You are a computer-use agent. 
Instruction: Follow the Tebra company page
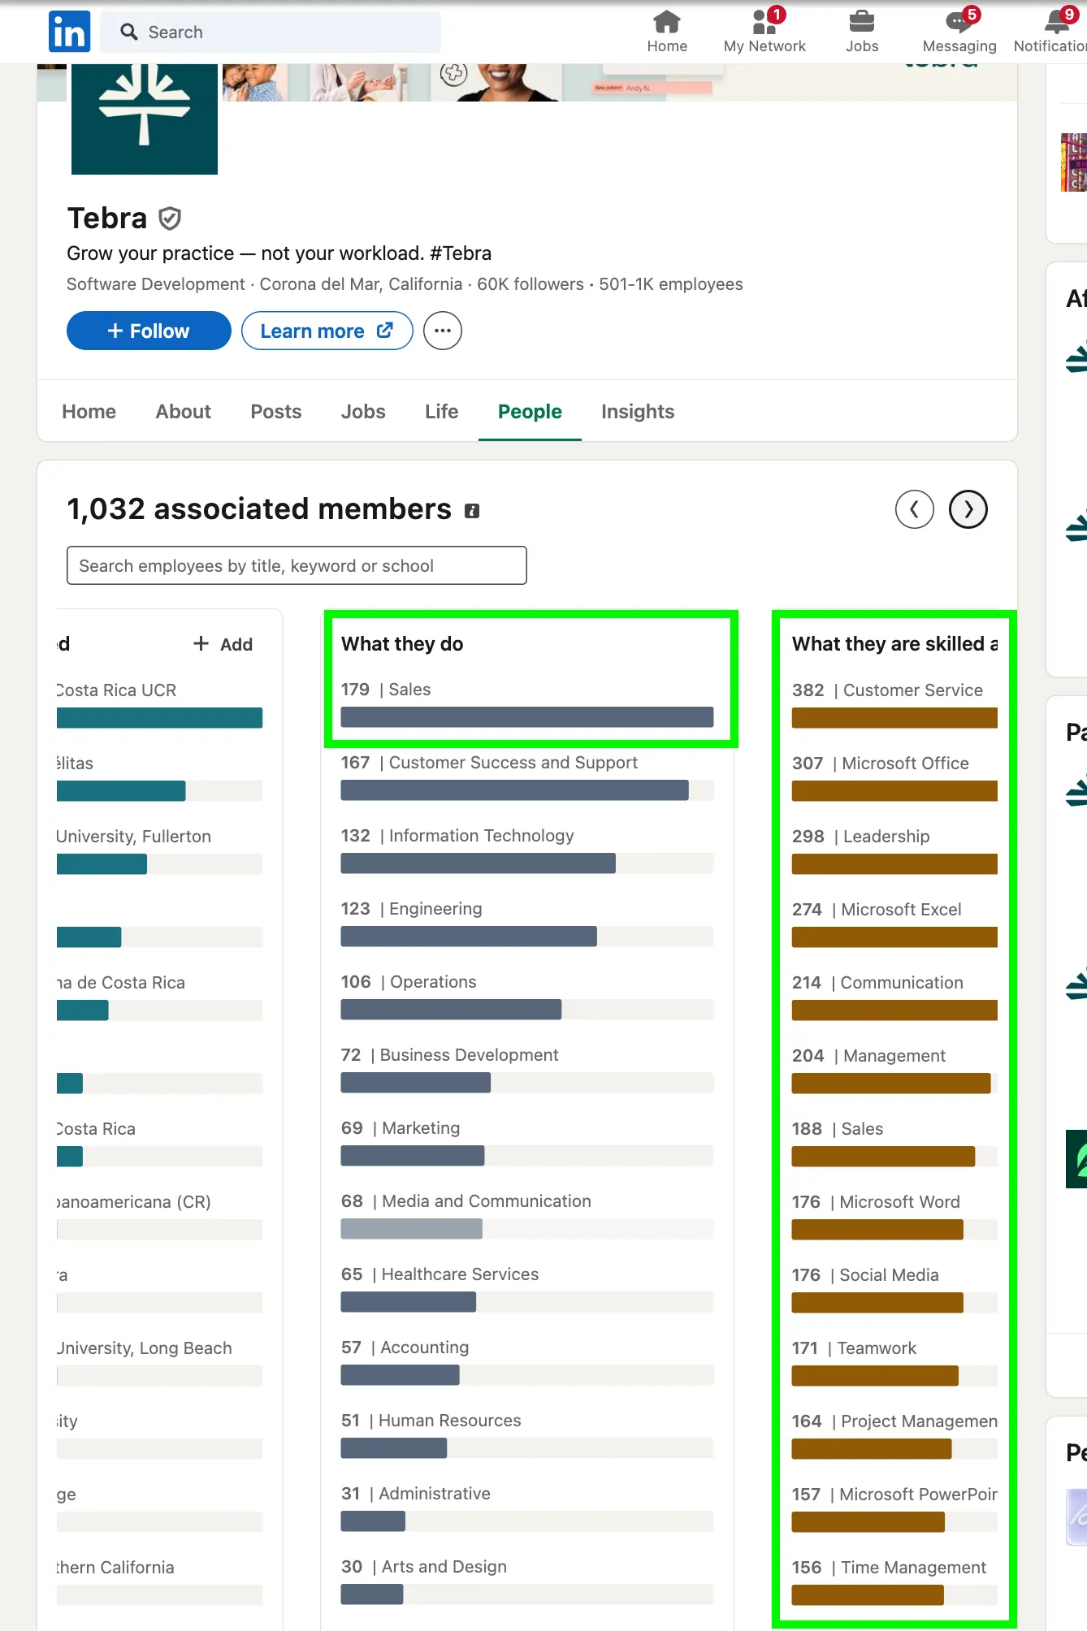[x=149, y=331]
